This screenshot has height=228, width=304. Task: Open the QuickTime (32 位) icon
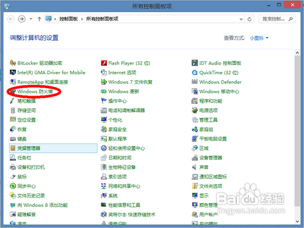click(x=195, y=72)
